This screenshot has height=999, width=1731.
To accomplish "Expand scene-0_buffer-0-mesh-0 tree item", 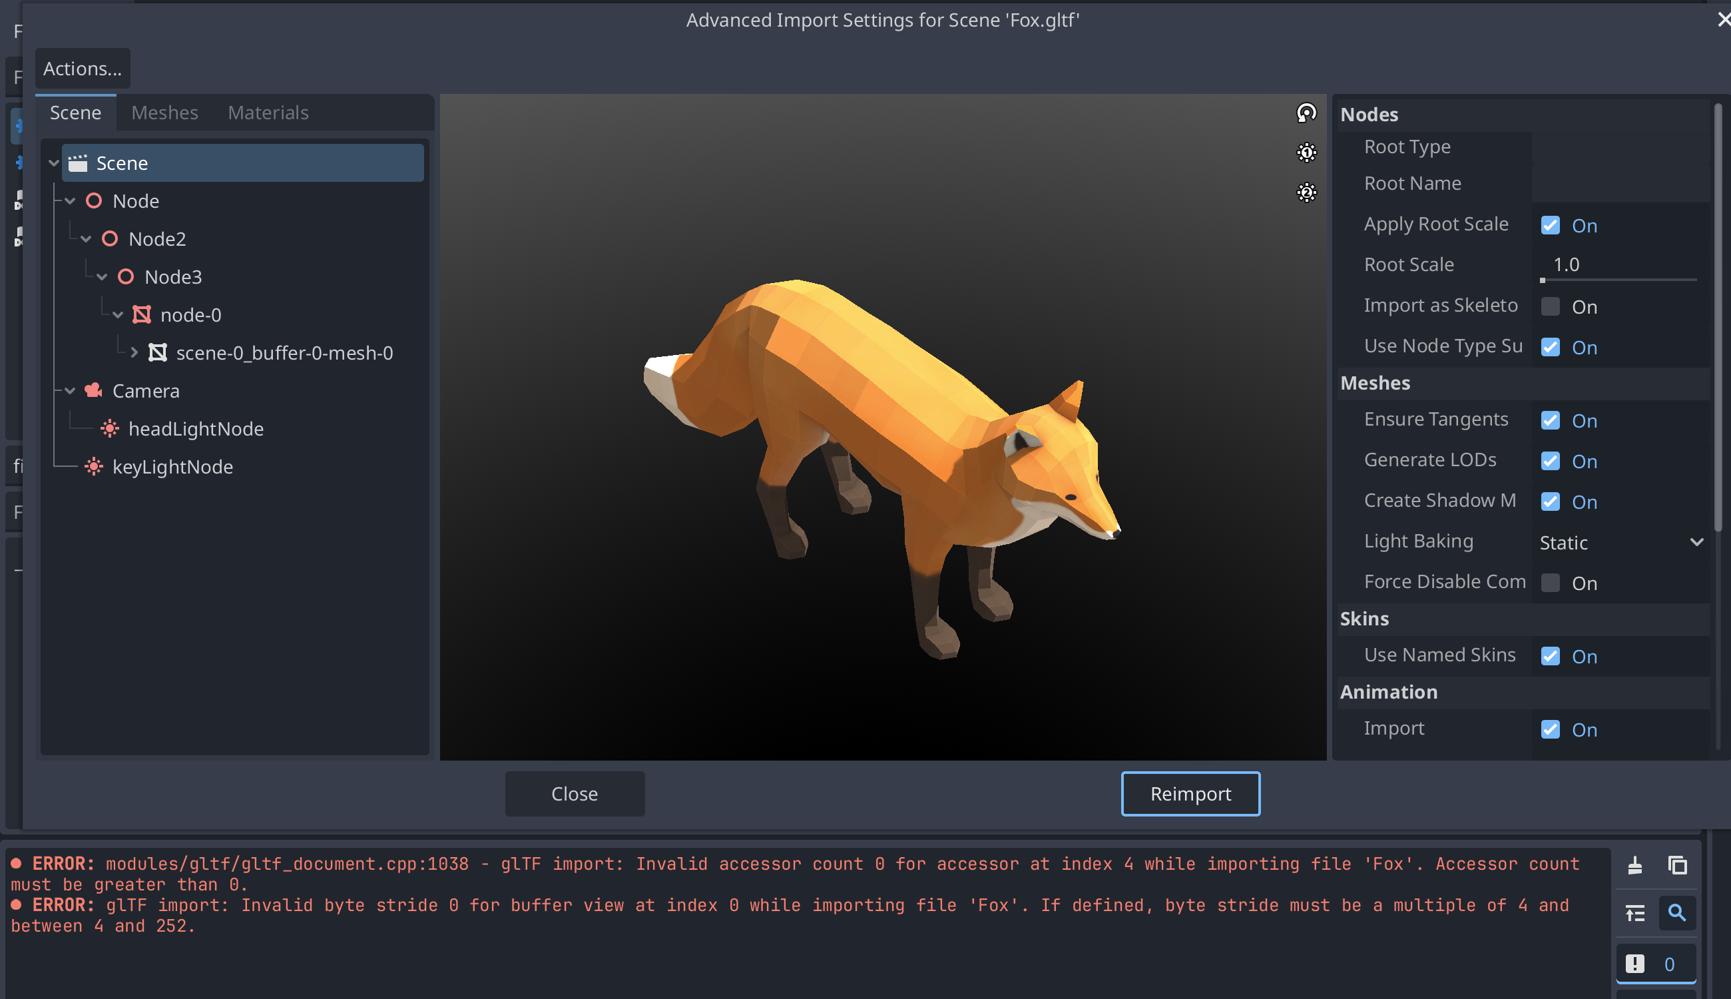I will point(134,353).
